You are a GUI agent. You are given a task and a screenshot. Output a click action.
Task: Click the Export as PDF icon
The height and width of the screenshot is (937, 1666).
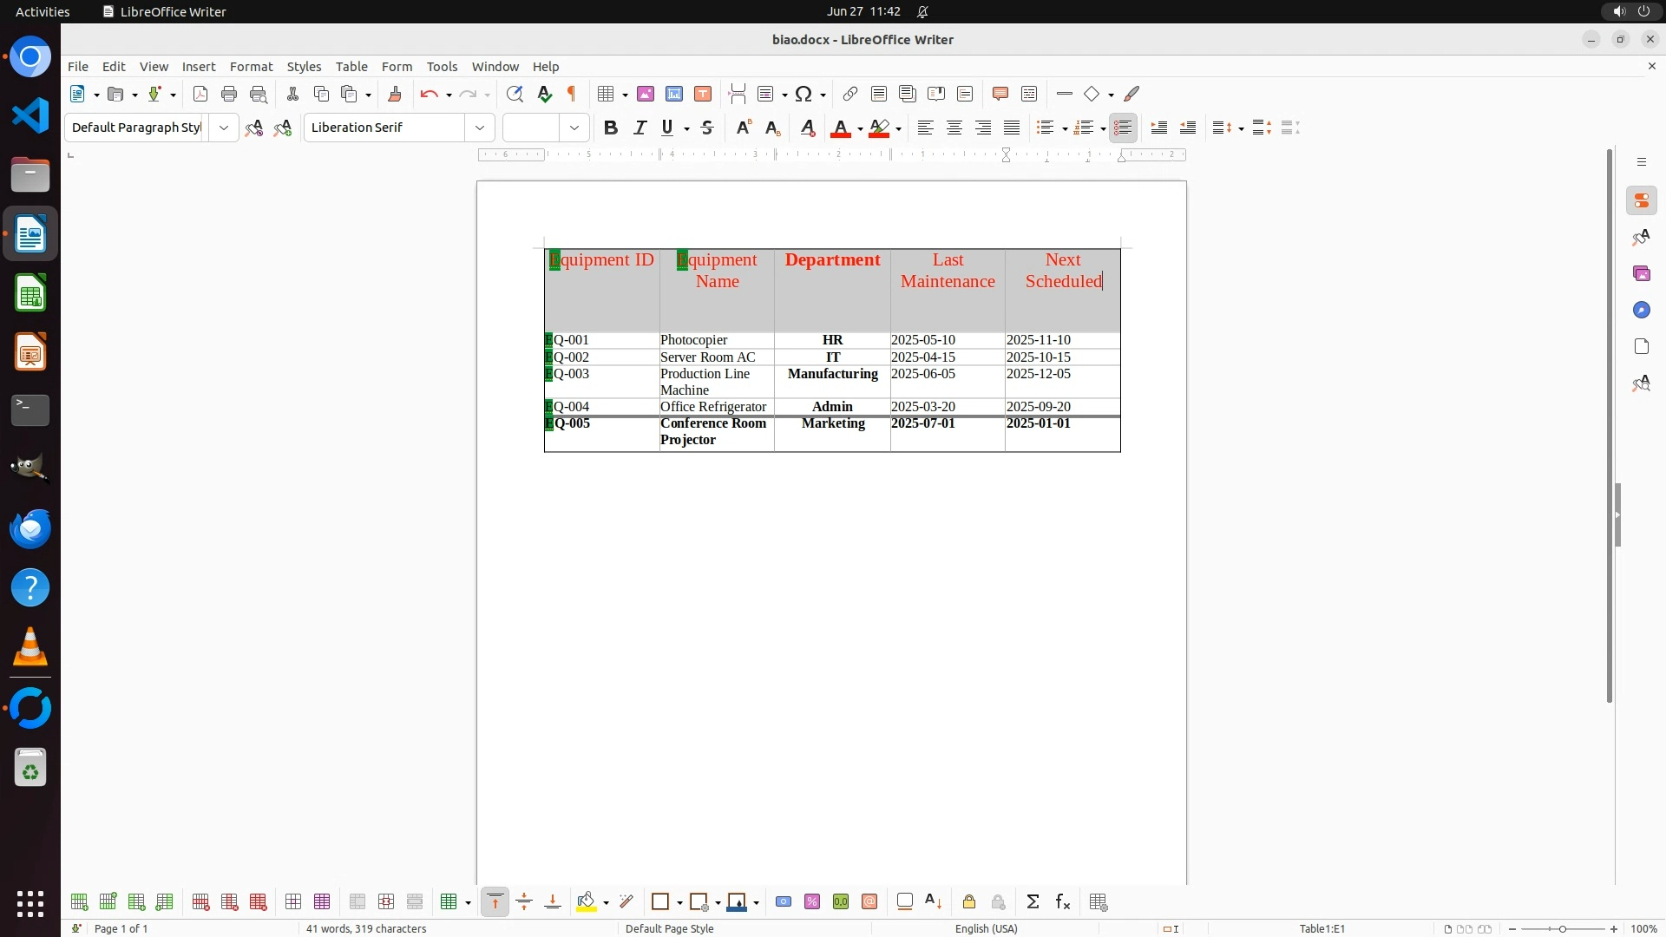coord(200,95)
